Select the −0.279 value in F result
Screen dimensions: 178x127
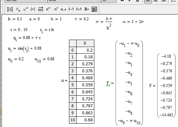click(166, 64)
